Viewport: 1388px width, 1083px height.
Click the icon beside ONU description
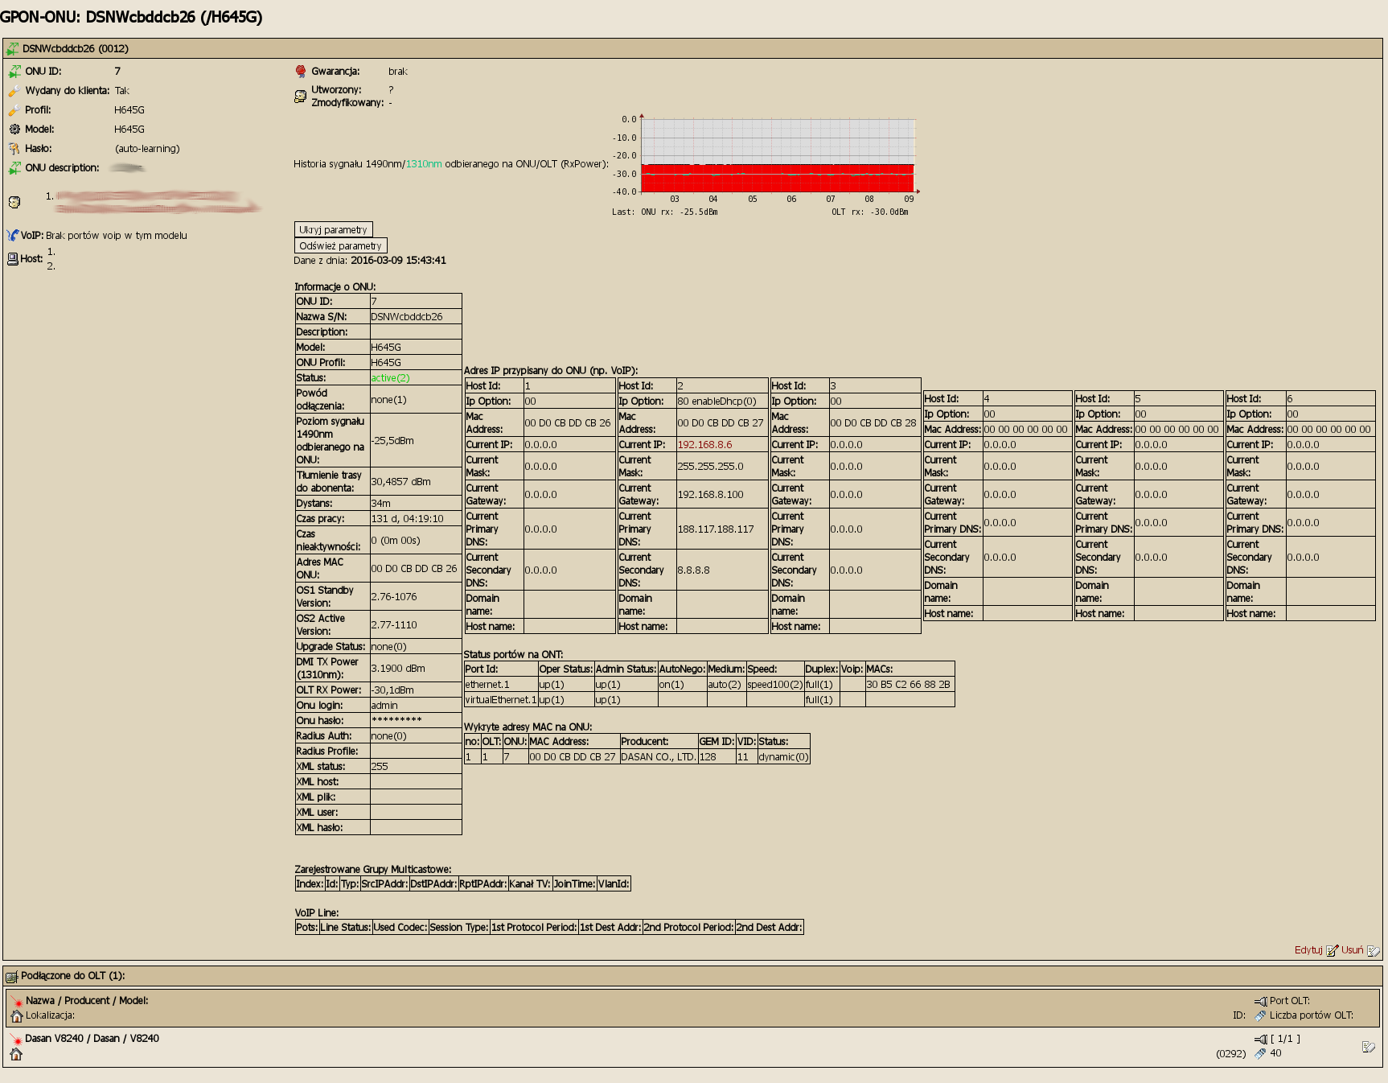(14, 168)
